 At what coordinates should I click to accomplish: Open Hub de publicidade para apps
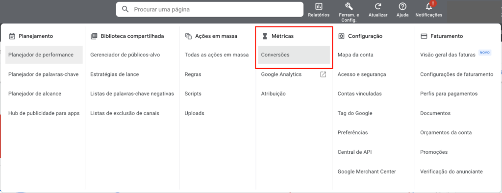(44, 113)
